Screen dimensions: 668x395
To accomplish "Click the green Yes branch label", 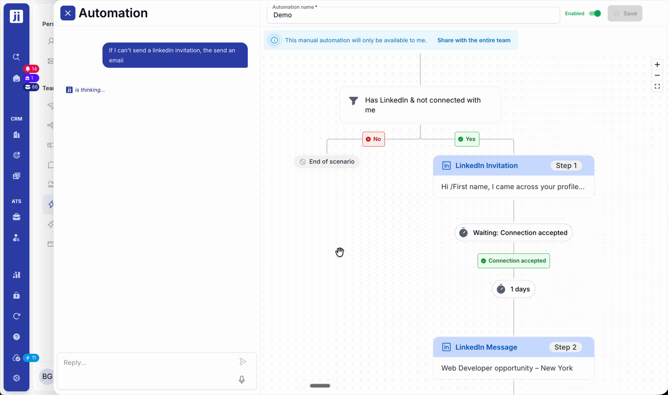I will 467,139.
